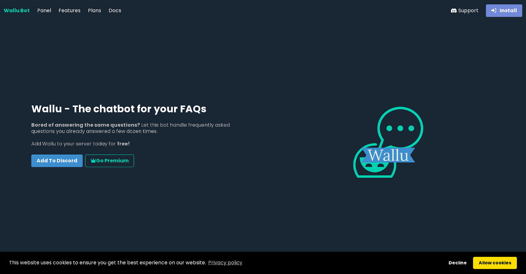Click the cookie notice message text

click(107, 263)
